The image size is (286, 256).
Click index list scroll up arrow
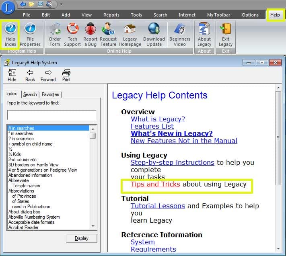(93, 129)
